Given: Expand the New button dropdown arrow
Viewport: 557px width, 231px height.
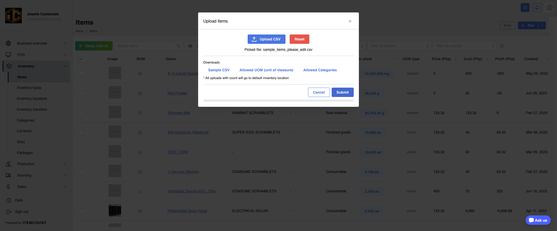Looking at the screenshot, I should [x=542, y=25].
